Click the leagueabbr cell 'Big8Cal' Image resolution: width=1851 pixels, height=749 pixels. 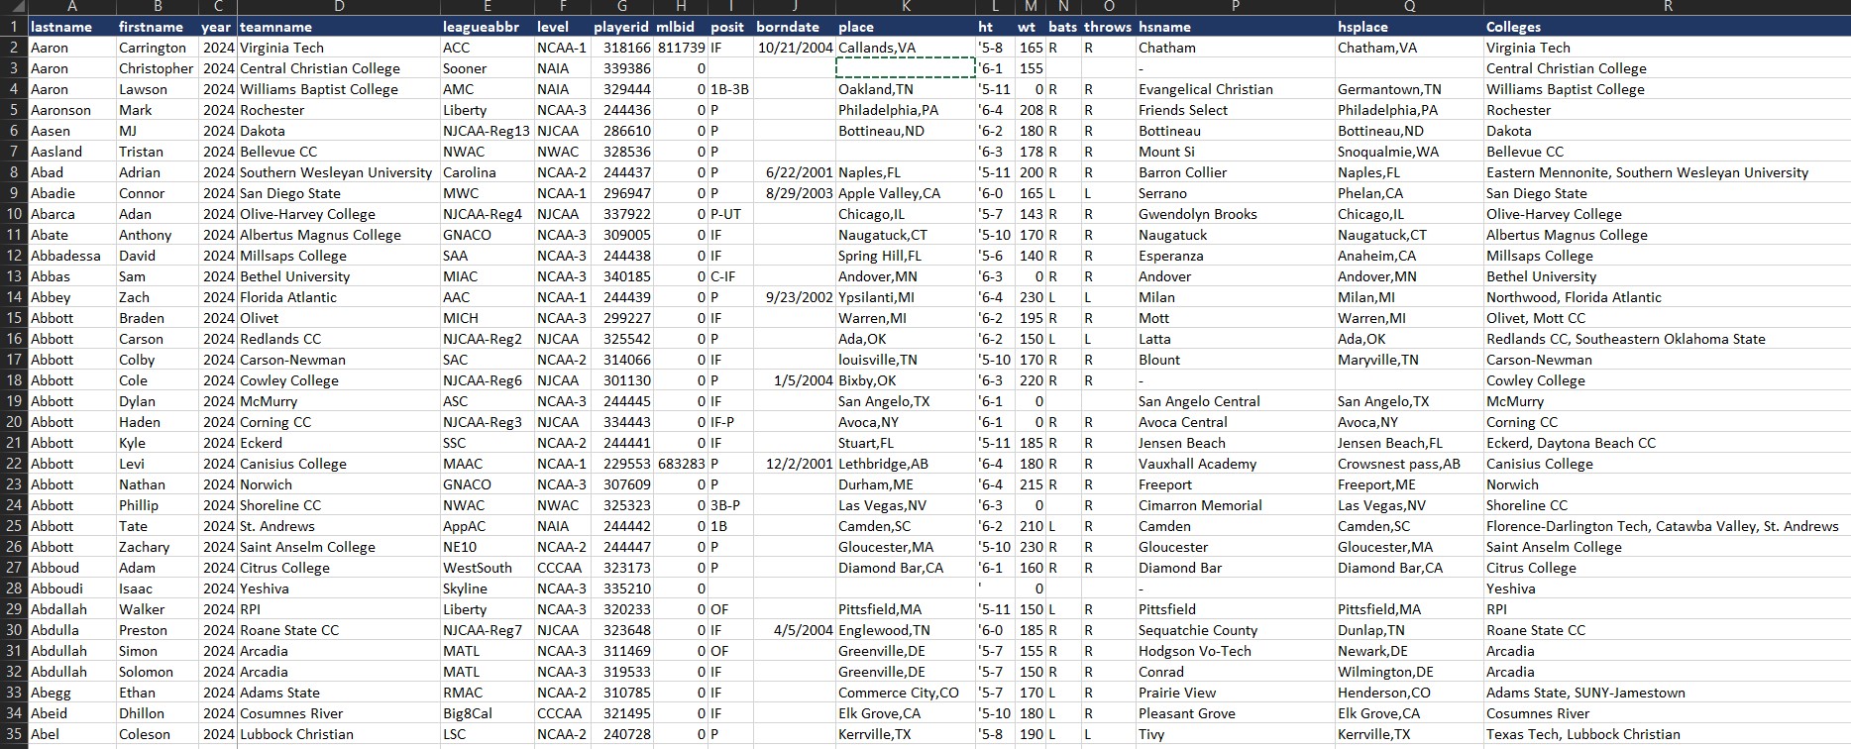click(x=467, y=713)
